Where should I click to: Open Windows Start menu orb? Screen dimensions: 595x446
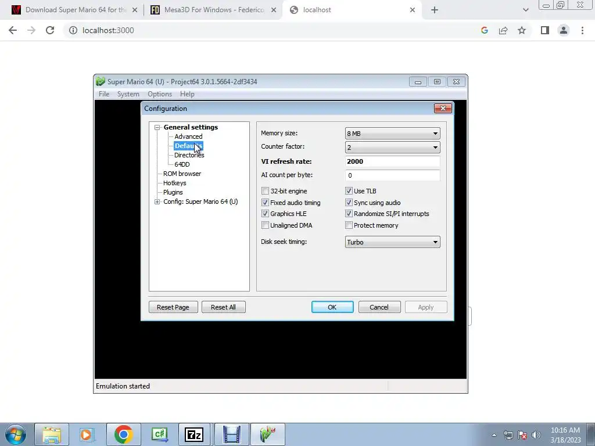coord(16,434)
